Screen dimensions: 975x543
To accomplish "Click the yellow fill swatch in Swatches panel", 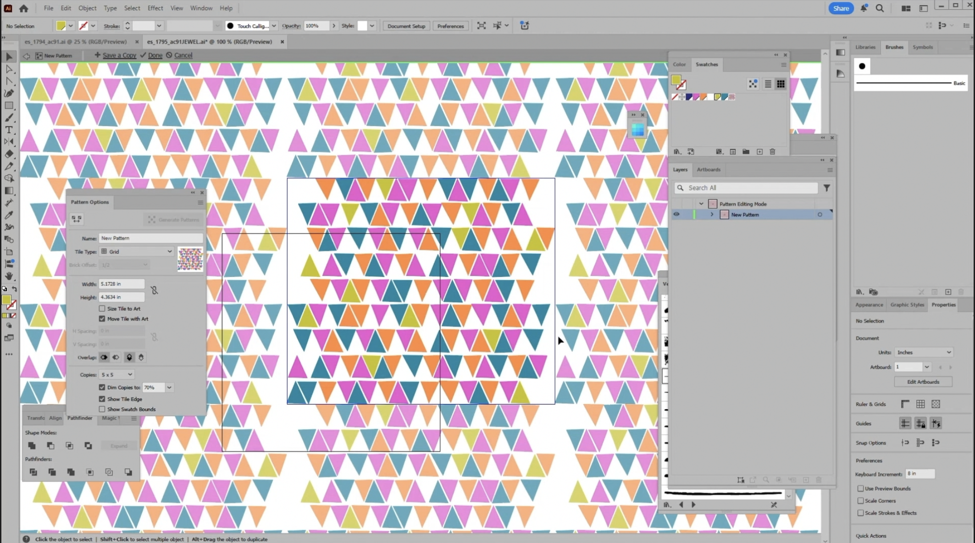I will pyautogui.click(x=676, y=80).
